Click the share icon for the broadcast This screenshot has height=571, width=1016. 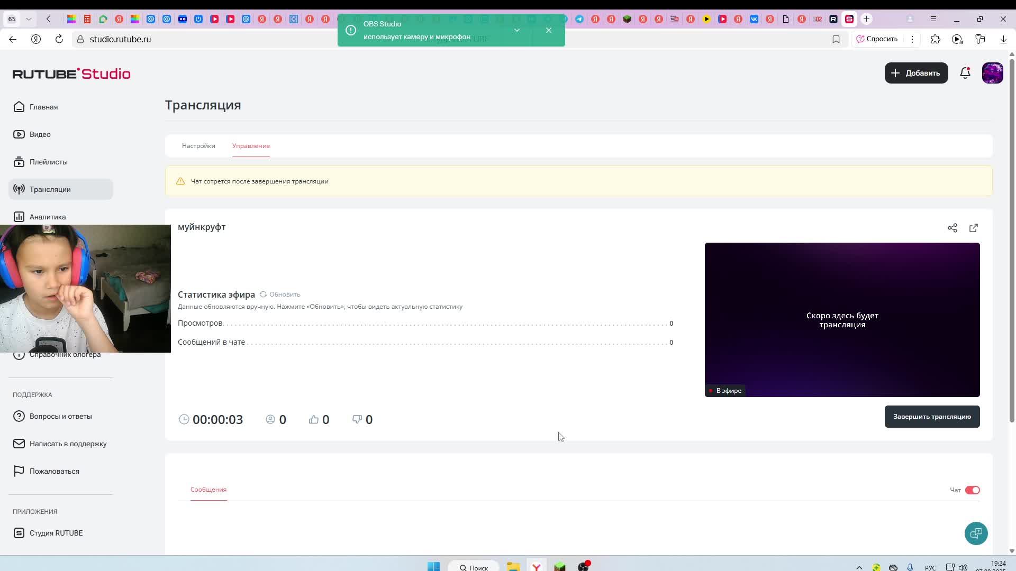pyautogui.click(x=952, y=228)
